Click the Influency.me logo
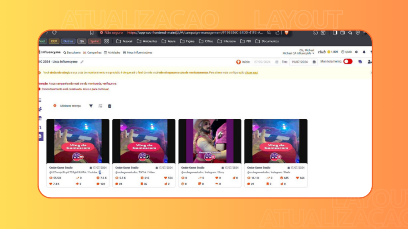 (x=50, y=52)
